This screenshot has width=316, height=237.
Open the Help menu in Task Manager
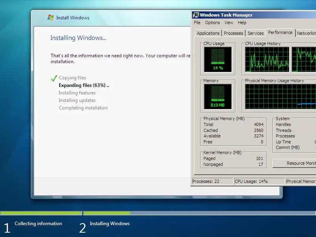(242, 23)
